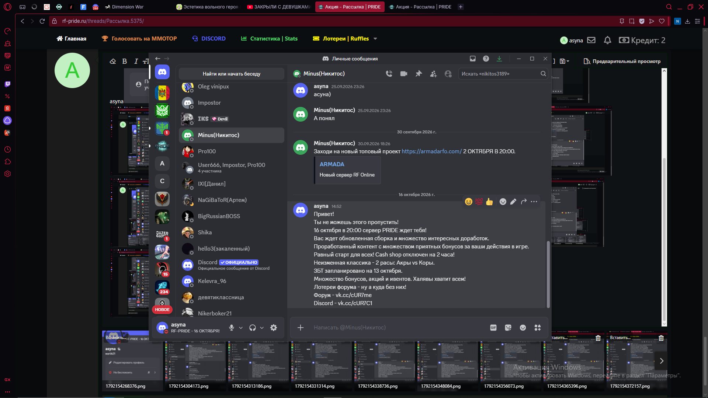Open the GIF picker in message box
The image size is (708, 398).
pos(493,328)
